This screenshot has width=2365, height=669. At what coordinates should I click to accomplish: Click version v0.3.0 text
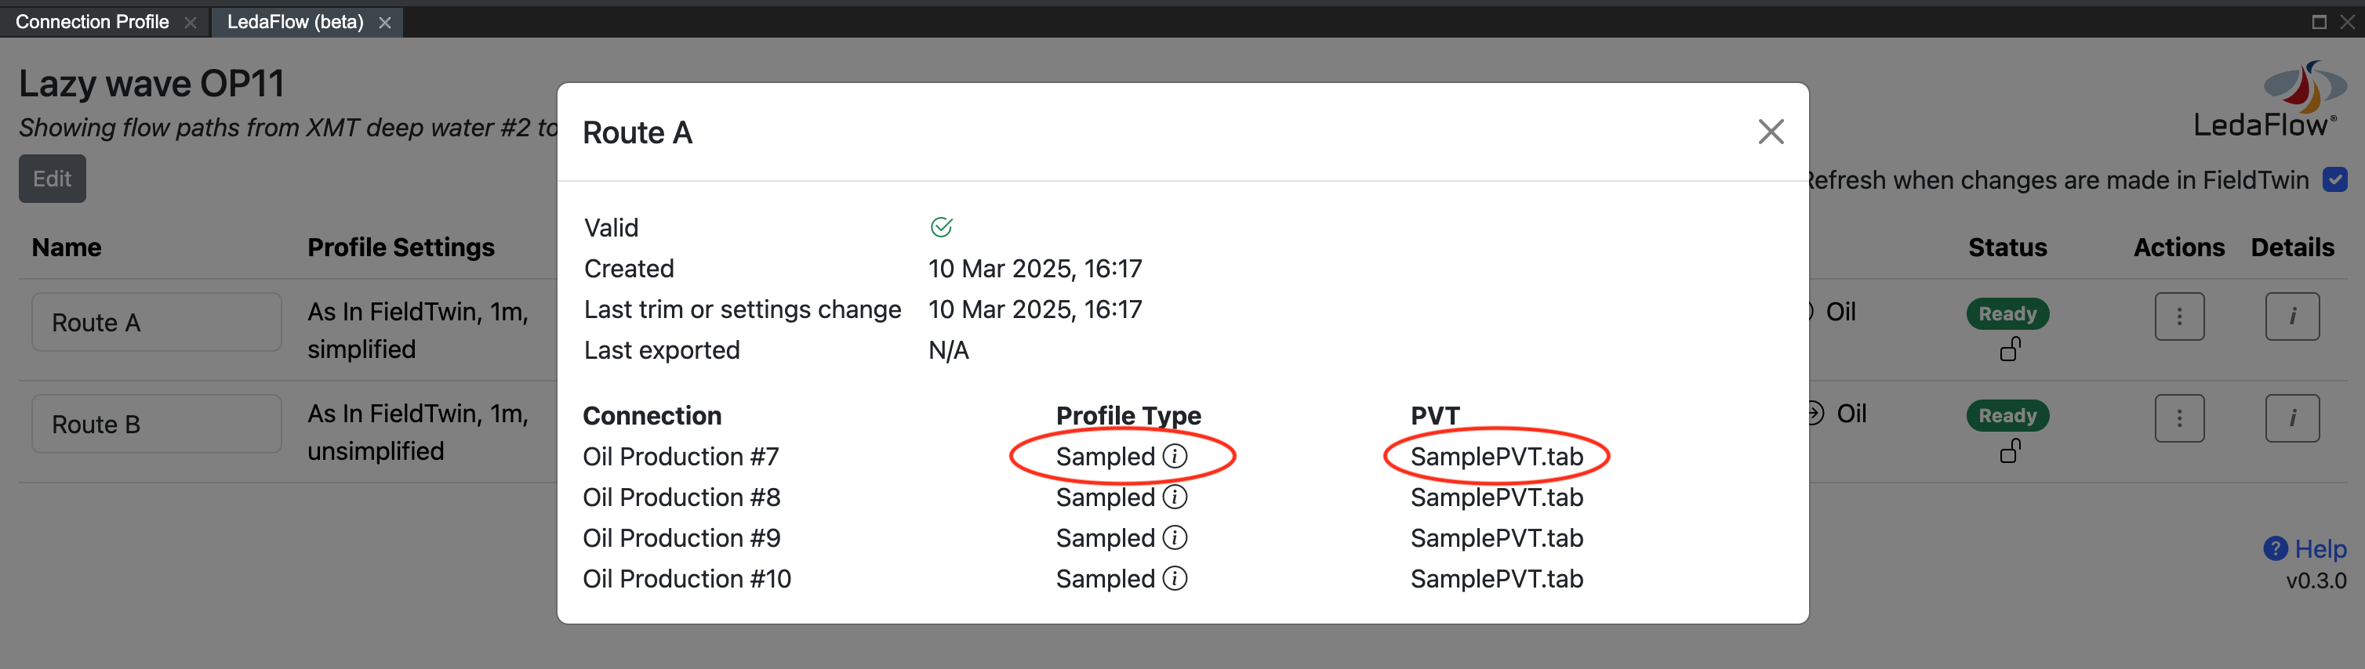point(2316,580)
